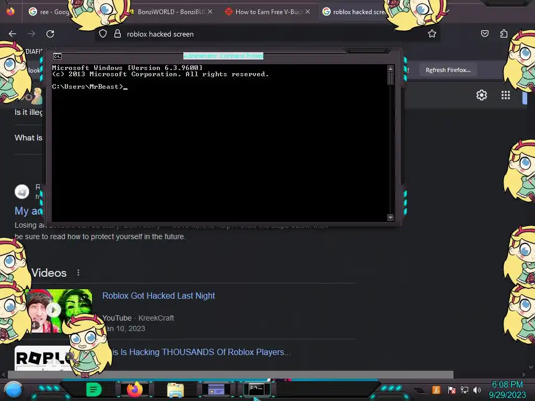
Task: Open the 'My ac…' search result link
Action: [x=28, y=211]
